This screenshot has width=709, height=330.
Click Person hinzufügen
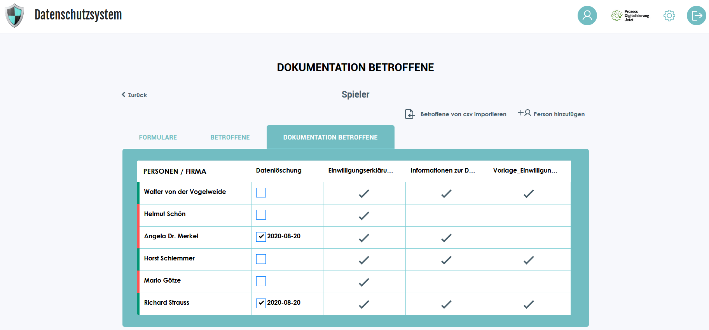point(559,114)
